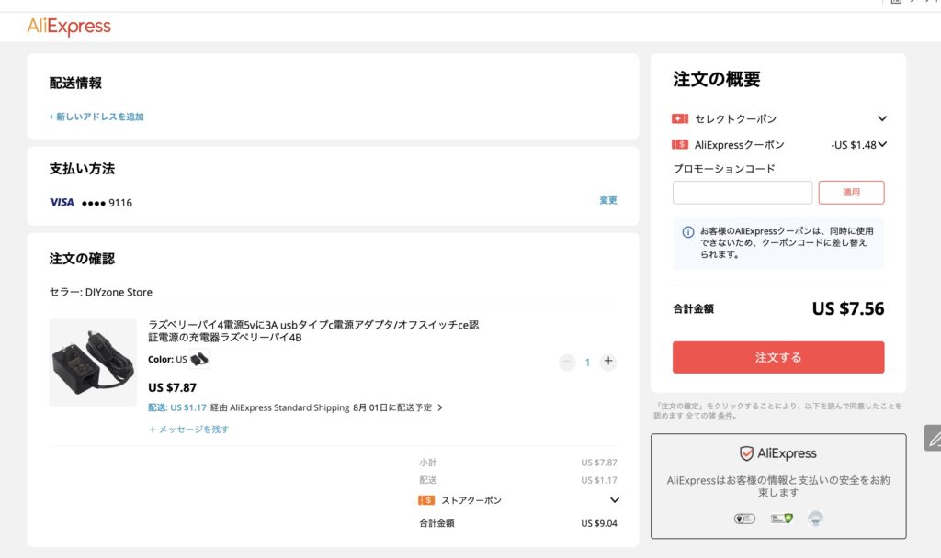This screenshot has height=558, width=941.
Task: Expand the ストアクーポン dropdown
Action: coord(615,500)
